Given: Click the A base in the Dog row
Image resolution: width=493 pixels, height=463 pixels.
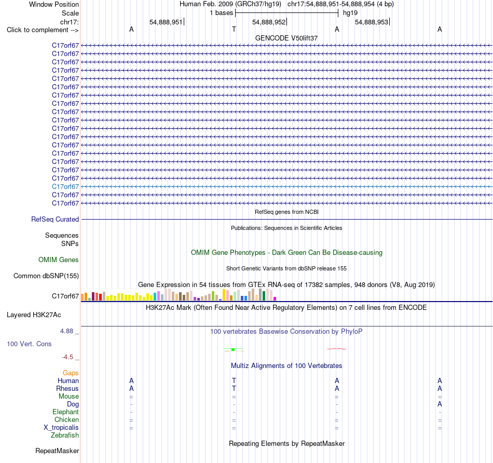Looking at the screenshot, I should pos(440,404).
